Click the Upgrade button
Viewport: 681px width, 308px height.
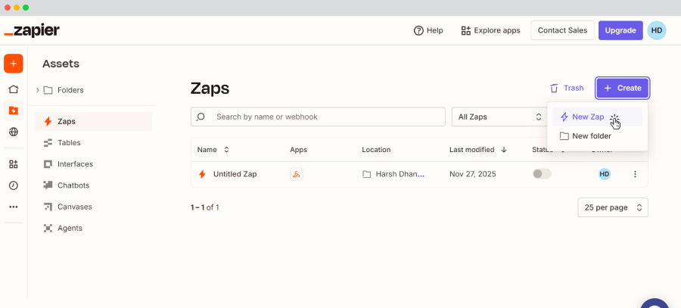(x=620, y=30)
